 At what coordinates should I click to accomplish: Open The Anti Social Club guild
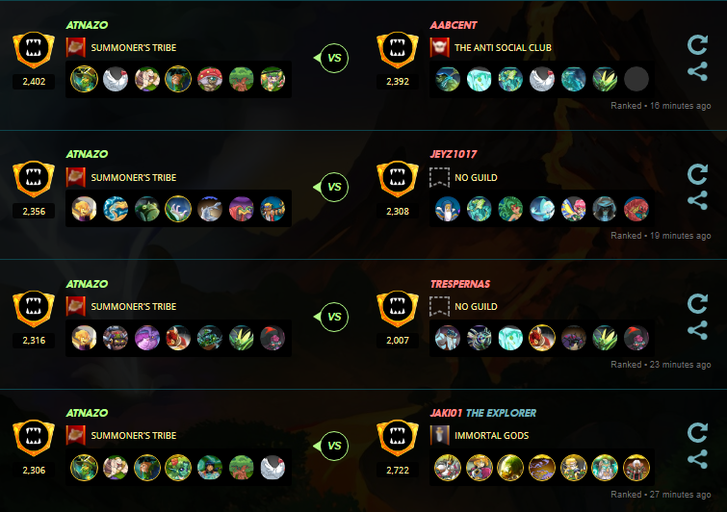pos(503,48)
